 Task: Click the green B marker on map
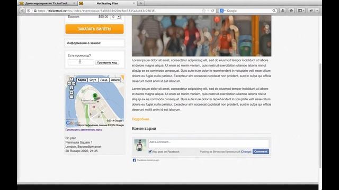[95, 96]
